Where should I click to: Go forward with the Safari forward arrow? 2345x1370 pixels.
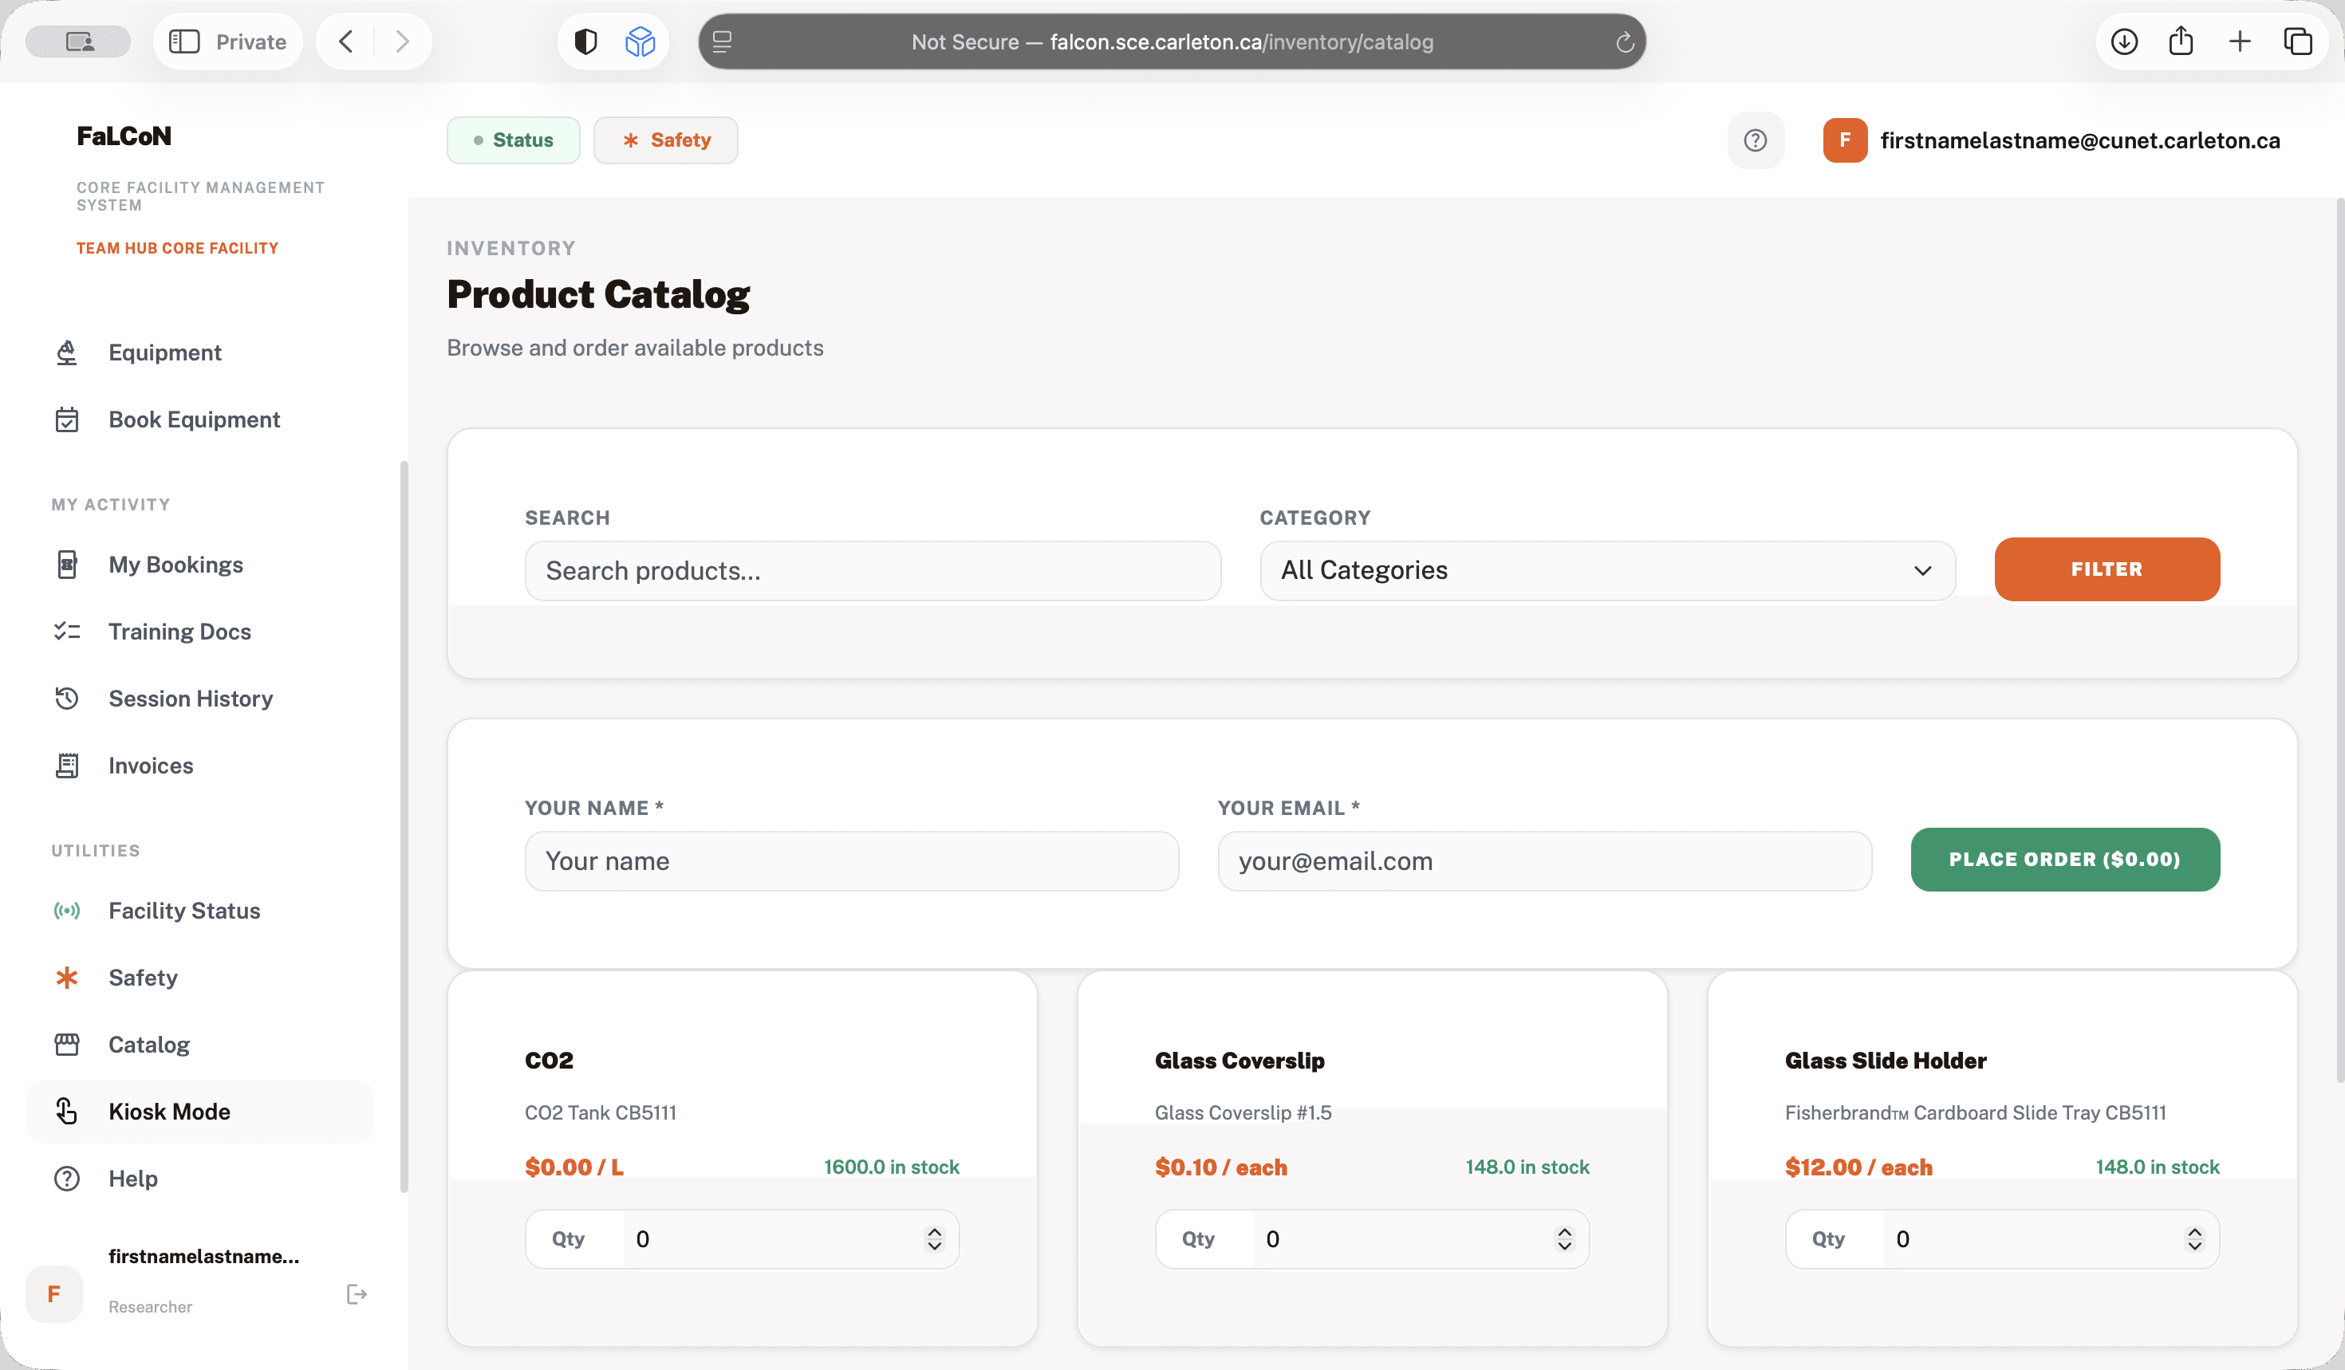tap(402, 41)
